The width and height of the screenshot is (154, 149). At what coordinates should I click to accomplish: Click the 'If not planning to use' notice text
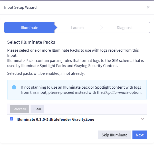tap(81, 87)
